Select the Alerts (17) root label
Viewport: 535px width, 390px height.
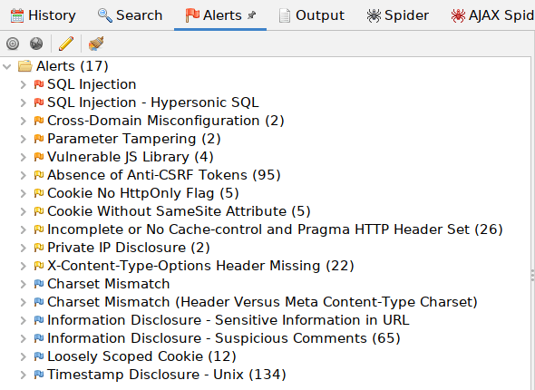(x=73, y=66)
